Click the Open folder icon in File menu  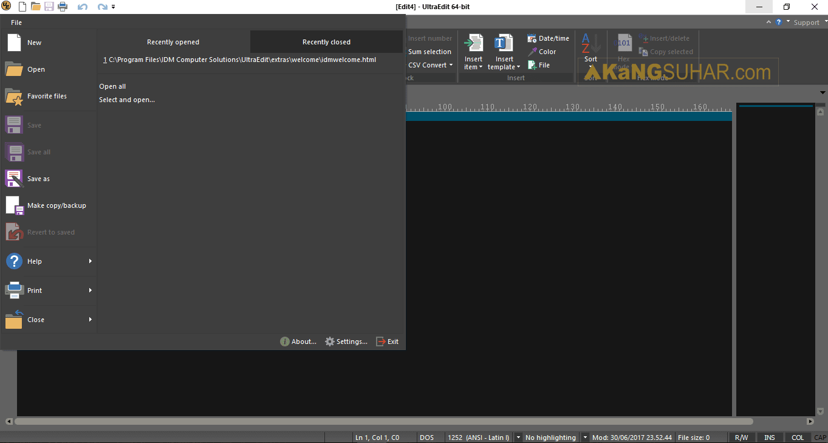point(14,69)
